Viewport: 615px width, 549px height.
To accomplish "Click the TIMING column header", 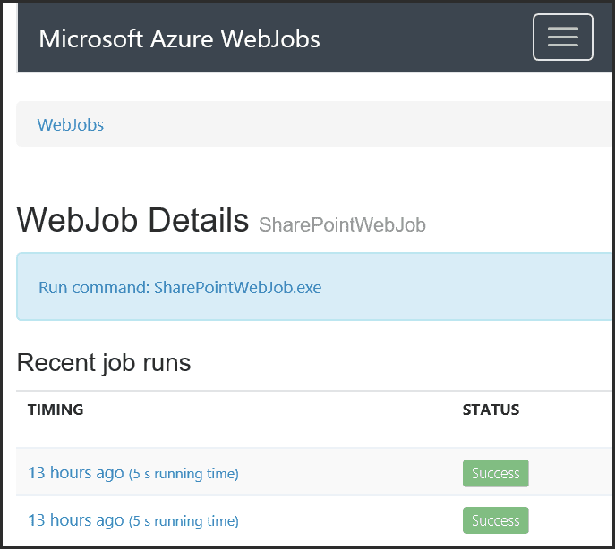I will click(x=56, y=410).
